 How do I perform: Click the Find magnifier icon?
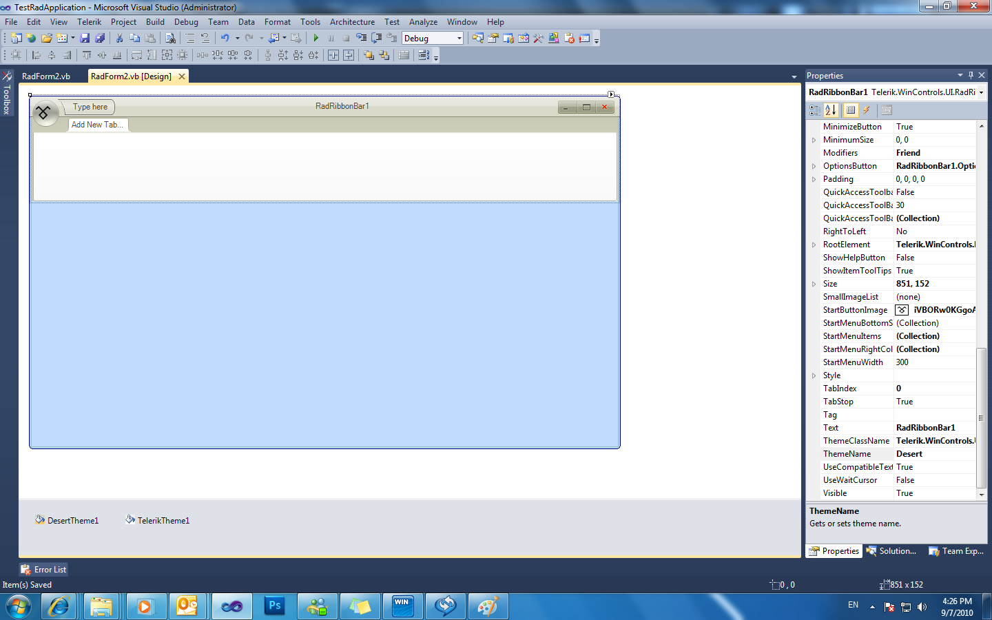pos(170,39)
